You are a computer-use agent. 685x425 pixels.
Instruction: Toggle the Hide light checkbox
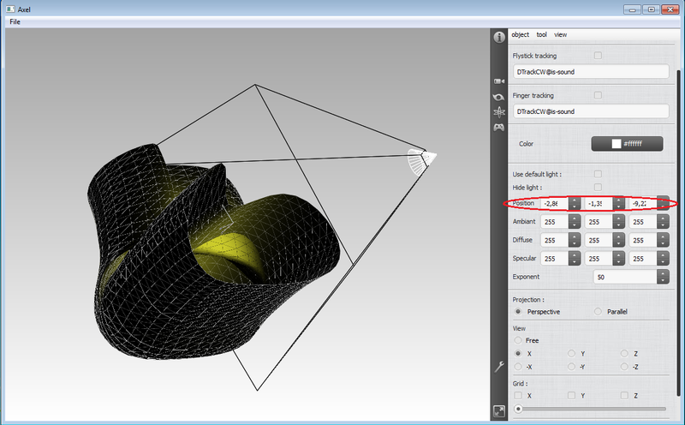pos(598,187)
